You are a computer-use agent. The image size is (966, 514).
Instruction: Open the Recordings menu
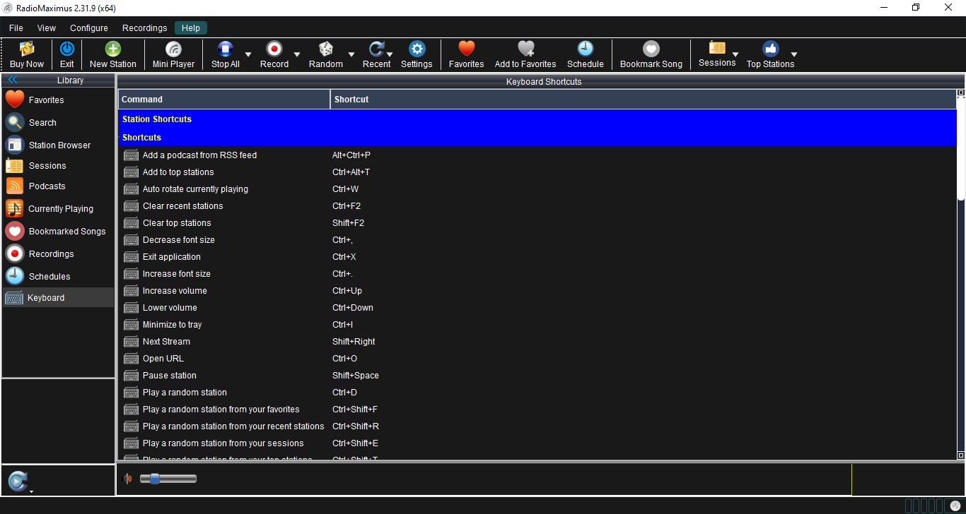point(144,28)
